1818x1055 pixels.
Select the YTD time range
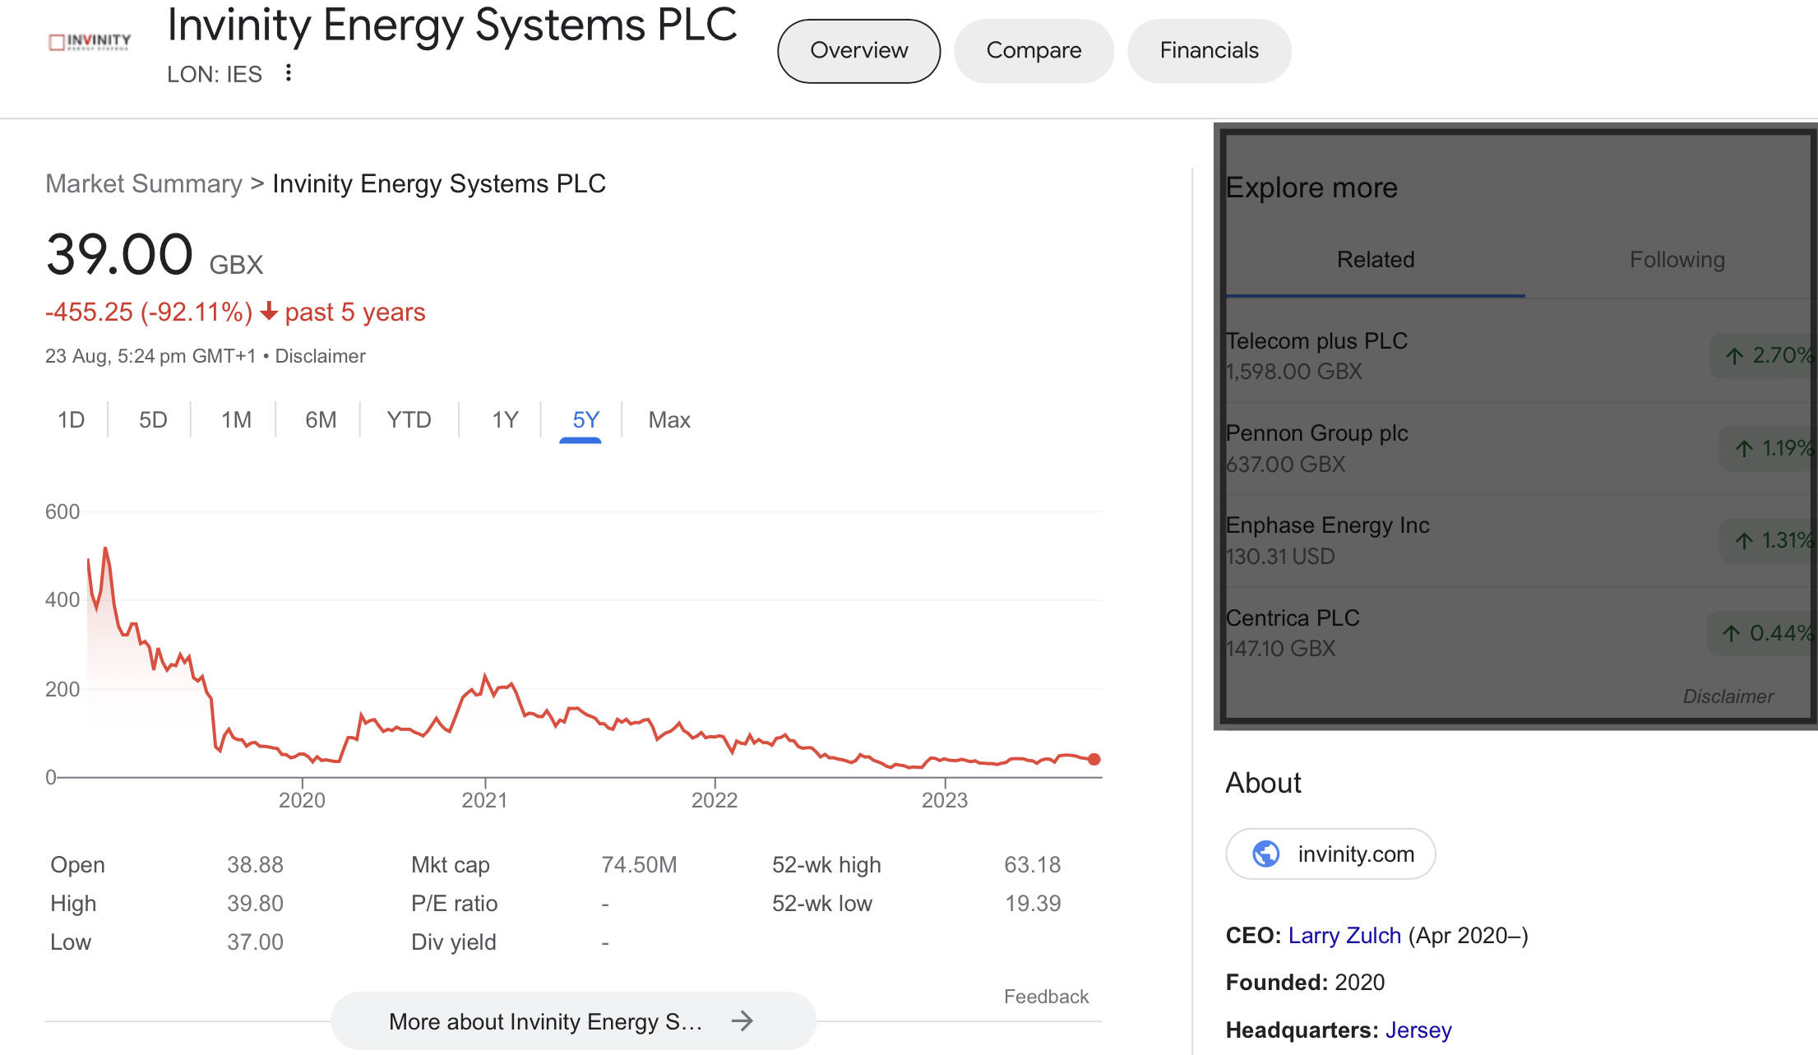click(409, 420)
